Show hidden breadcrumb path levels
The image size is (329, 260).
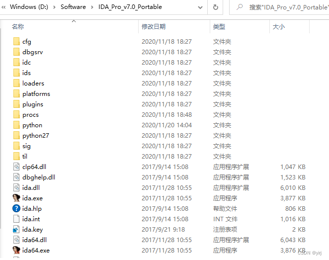pos(3,7)
